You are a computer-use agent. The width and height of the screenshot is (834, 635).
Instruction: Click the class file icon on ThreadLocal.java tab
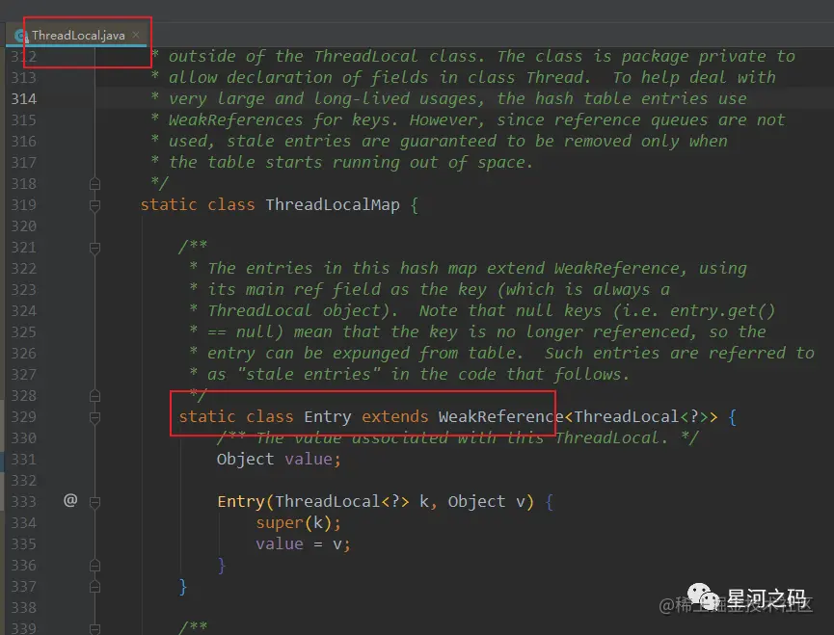(21, 36)
